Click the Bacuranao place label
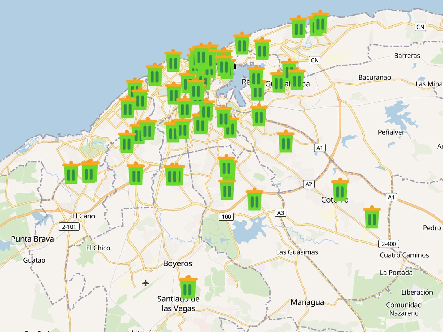 (x=375, y=77)
